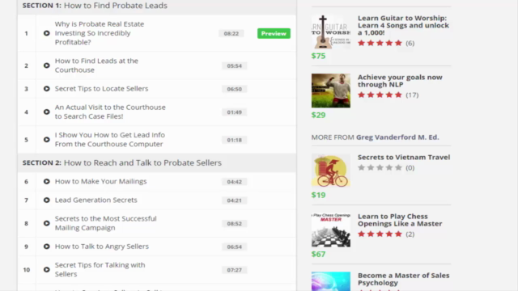Click star rating with 17 reviews
This screenshot has width=518, height=291.
[380, 95]
